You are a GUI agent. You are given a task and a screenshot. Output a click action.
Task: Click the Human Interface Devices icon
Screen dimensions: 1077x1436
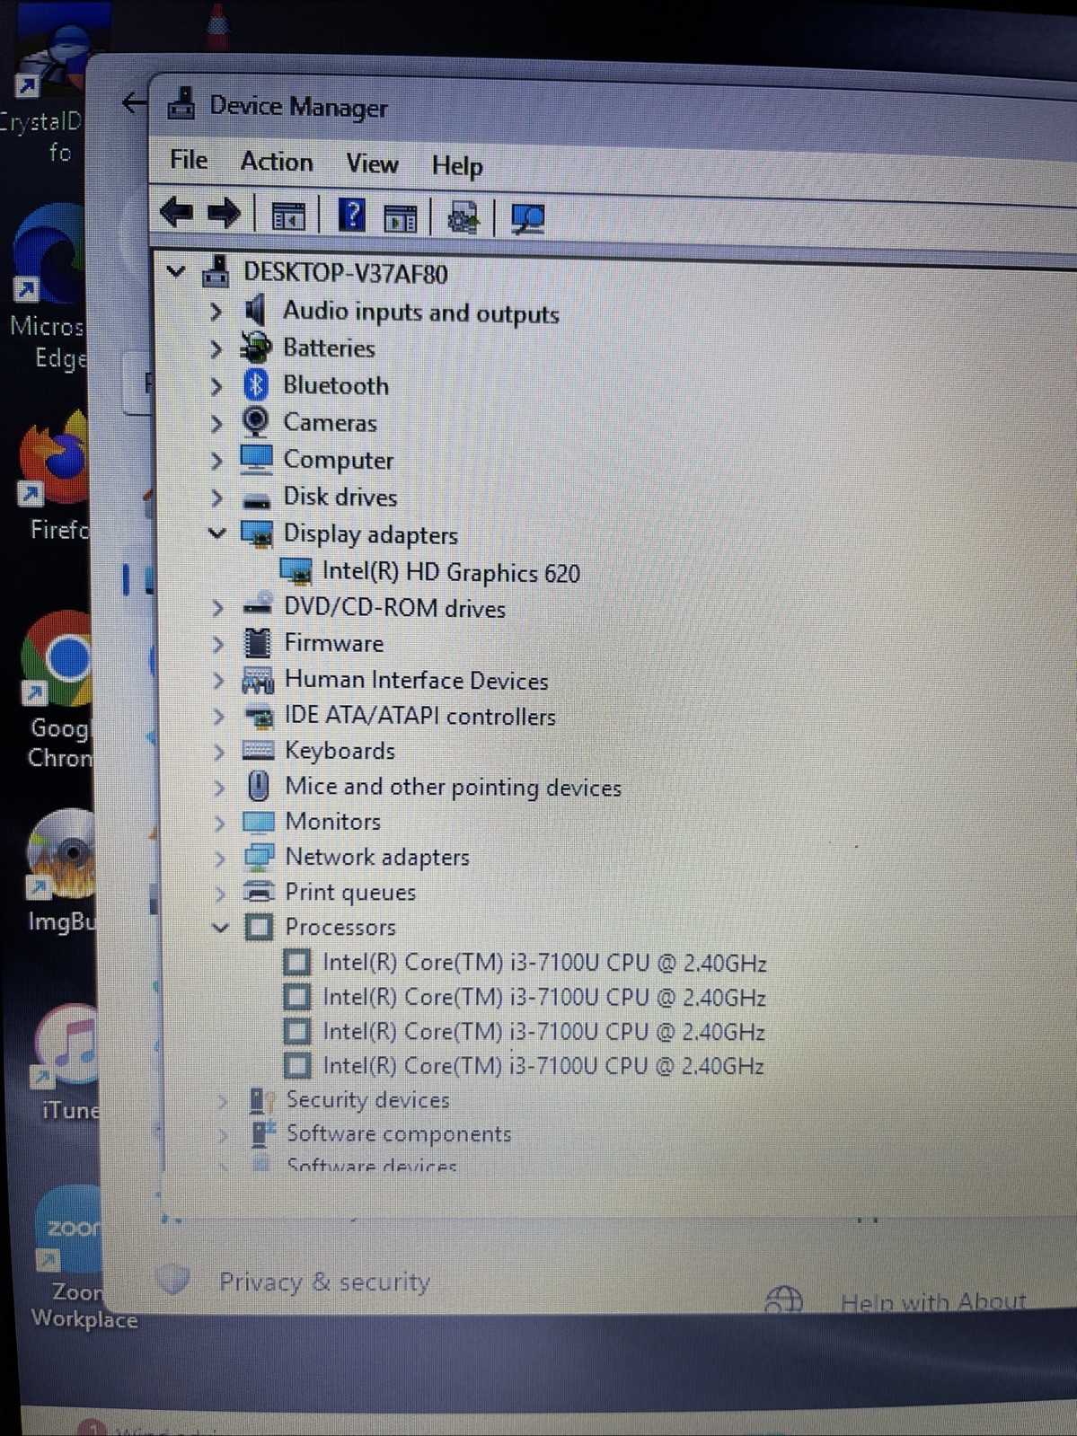pyautogui.click(x=258, y=681)
